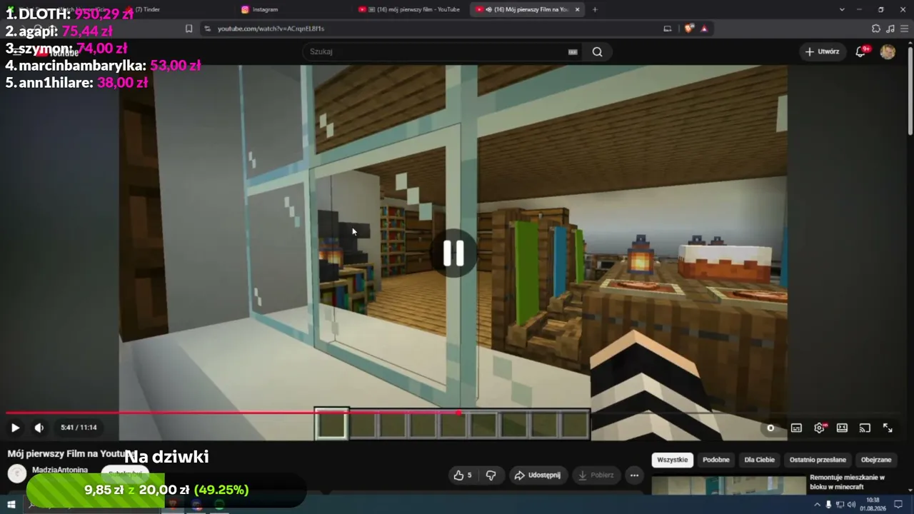Cast the video with the player cast icon
Image resolution: width=914 pixels, height=514 pixels.
865,428
